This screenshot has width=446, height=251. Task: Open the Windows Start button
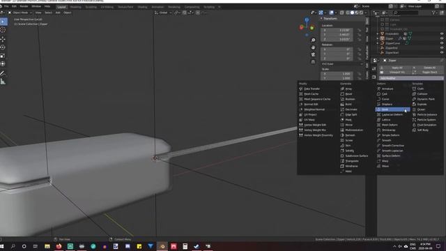(x=1, y=246)
